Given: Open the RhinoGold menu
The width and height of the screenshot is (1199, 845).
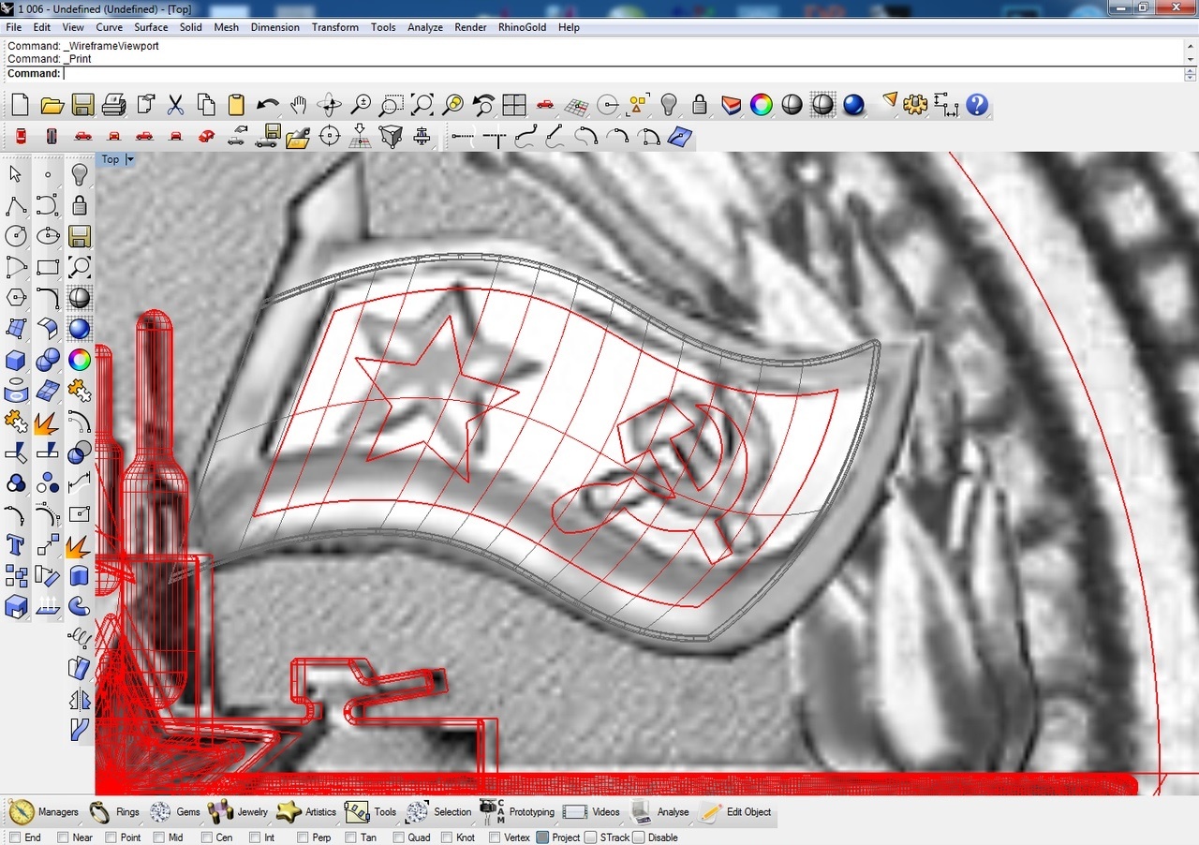Looking at the screenshot, I should tap(523, 27).
